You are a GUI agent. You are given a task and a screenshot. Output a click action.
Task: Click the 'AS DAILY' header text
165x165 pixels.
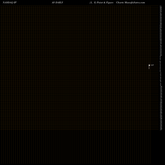tap(57, 3)
